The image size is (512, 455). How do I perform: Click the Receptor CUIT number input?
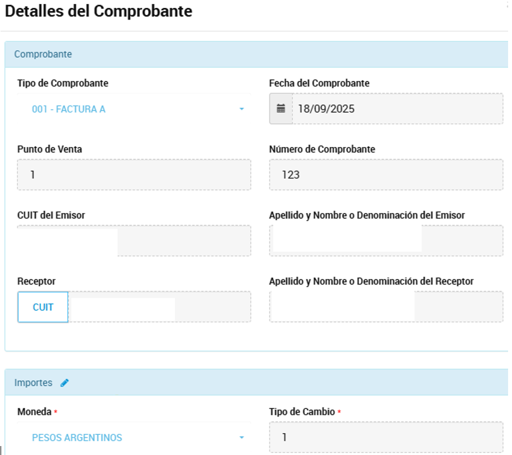[x=159, y=307]
